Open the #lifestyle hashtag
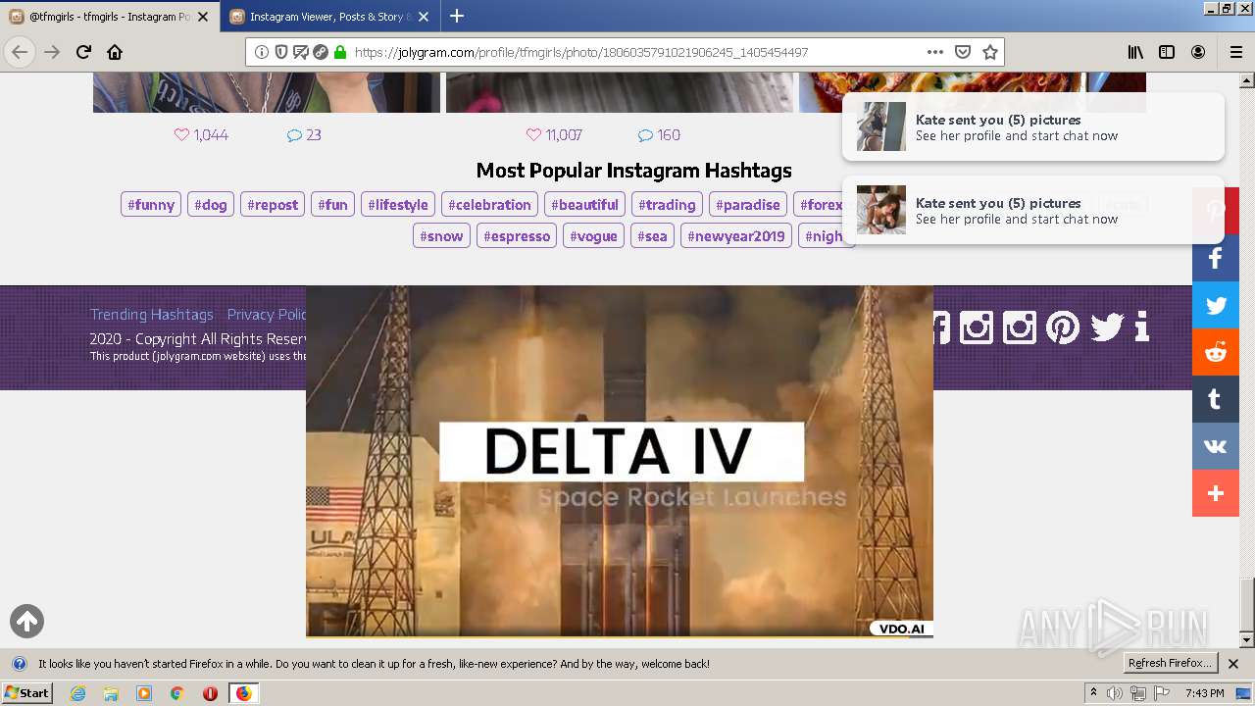1255x706 pixels. click(x=398, y=204)
